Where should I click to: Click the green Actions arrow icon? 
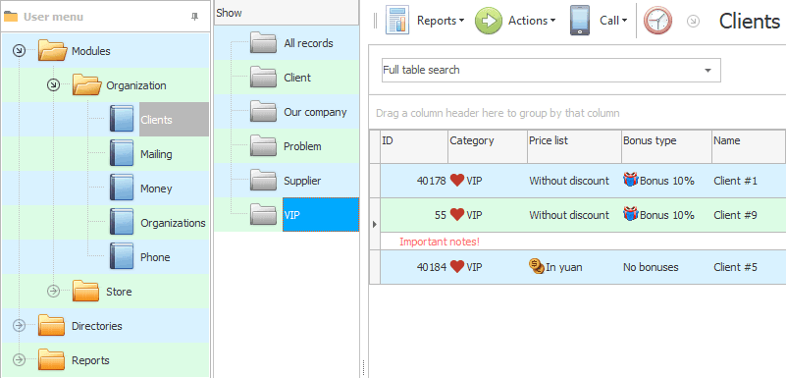click(489, 21)
